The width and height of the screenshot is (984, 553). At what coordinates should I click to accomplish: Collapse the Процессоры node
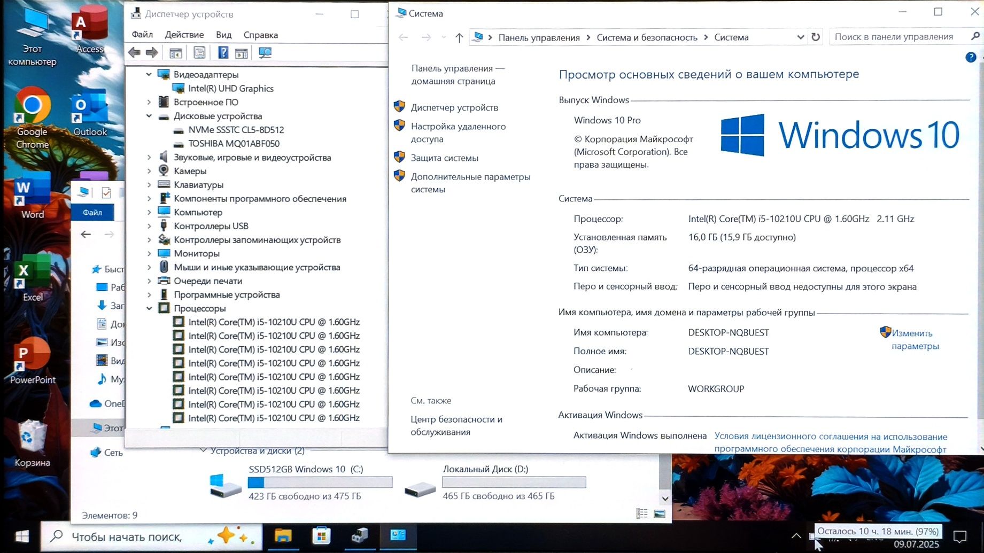click(x=149, y=308)
